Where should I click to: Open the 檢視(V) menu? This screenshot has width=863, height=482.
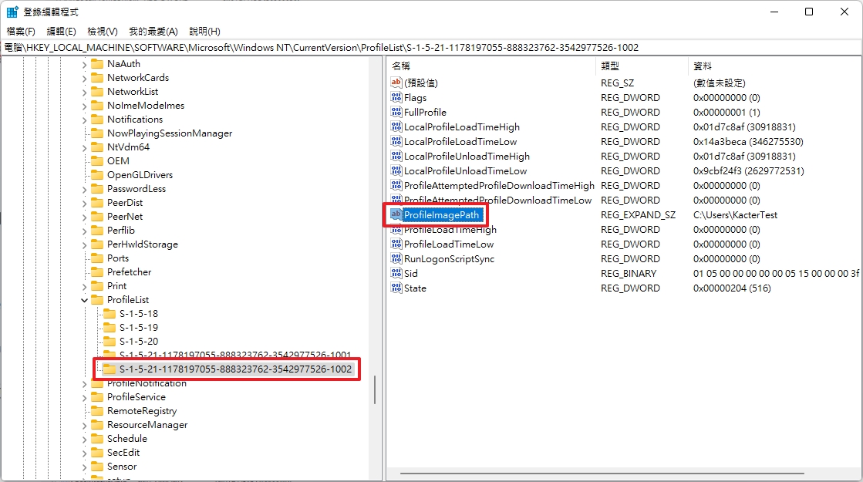102,32
